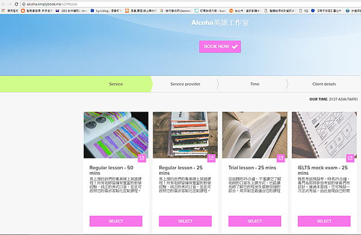This screenshot has height=235, width=361.
Task: Open the open book pages thumbnail
Action: pos(255,135)
